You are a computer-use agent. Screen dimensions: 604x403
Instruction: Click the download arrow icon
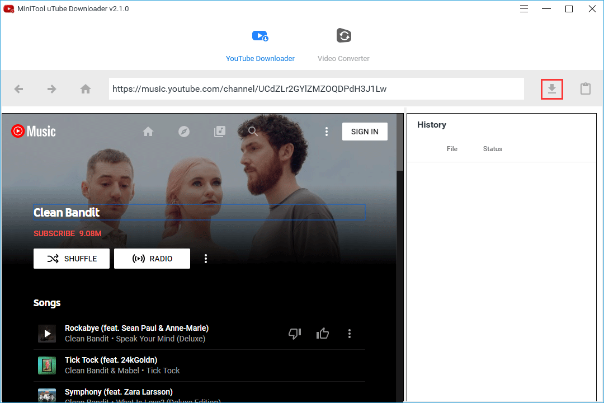551,89
